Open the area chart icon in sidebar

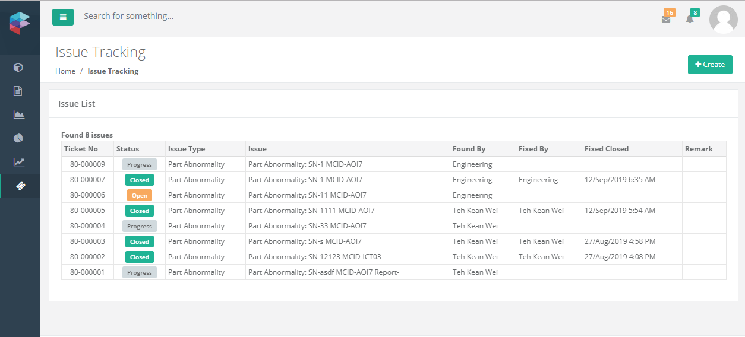18,115
